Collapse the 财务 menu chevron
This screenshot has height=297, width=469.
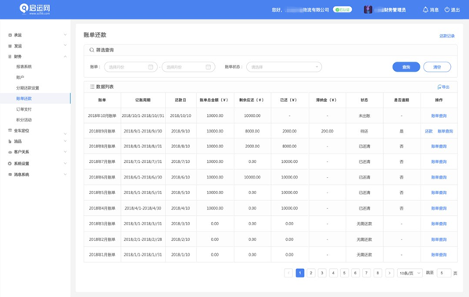point(65,56)
